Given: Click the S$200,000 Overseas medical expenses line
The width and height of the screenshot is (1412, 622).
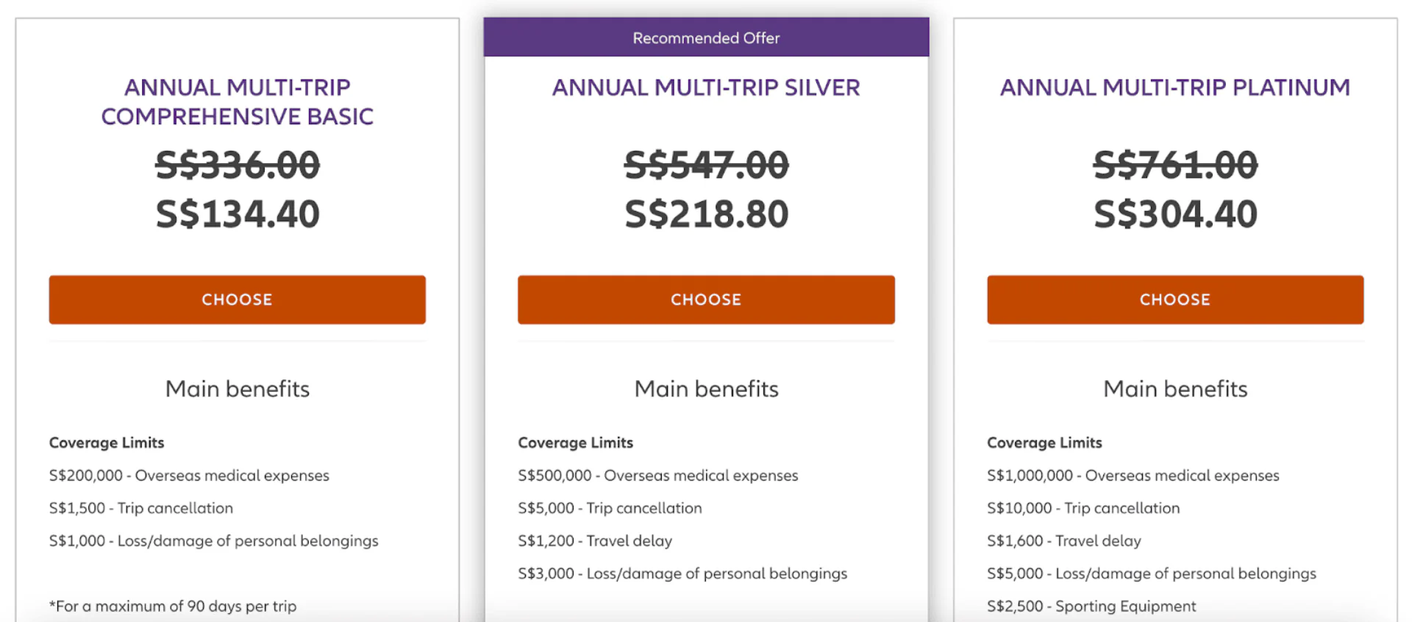Looking at the screenshot, I should click(189, 476).
